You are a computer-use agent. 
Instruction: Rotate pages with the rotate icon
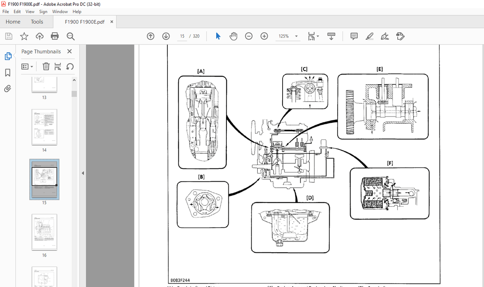[x=70, y=66]
